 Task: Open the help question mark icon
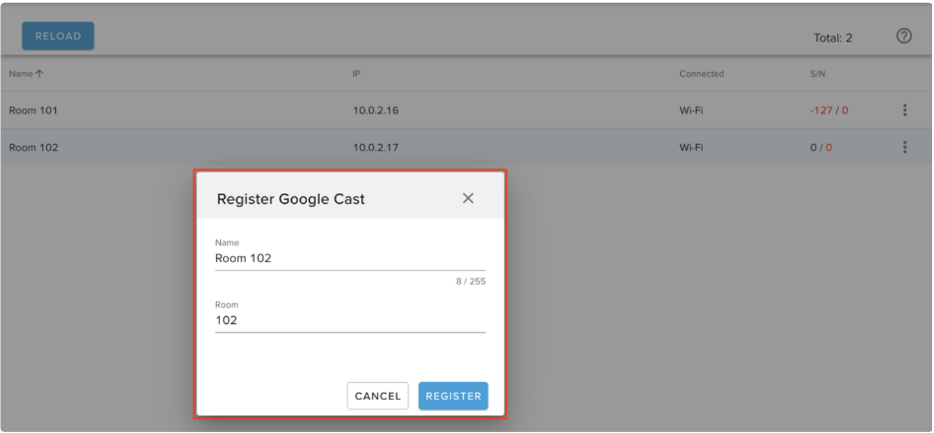904,36
